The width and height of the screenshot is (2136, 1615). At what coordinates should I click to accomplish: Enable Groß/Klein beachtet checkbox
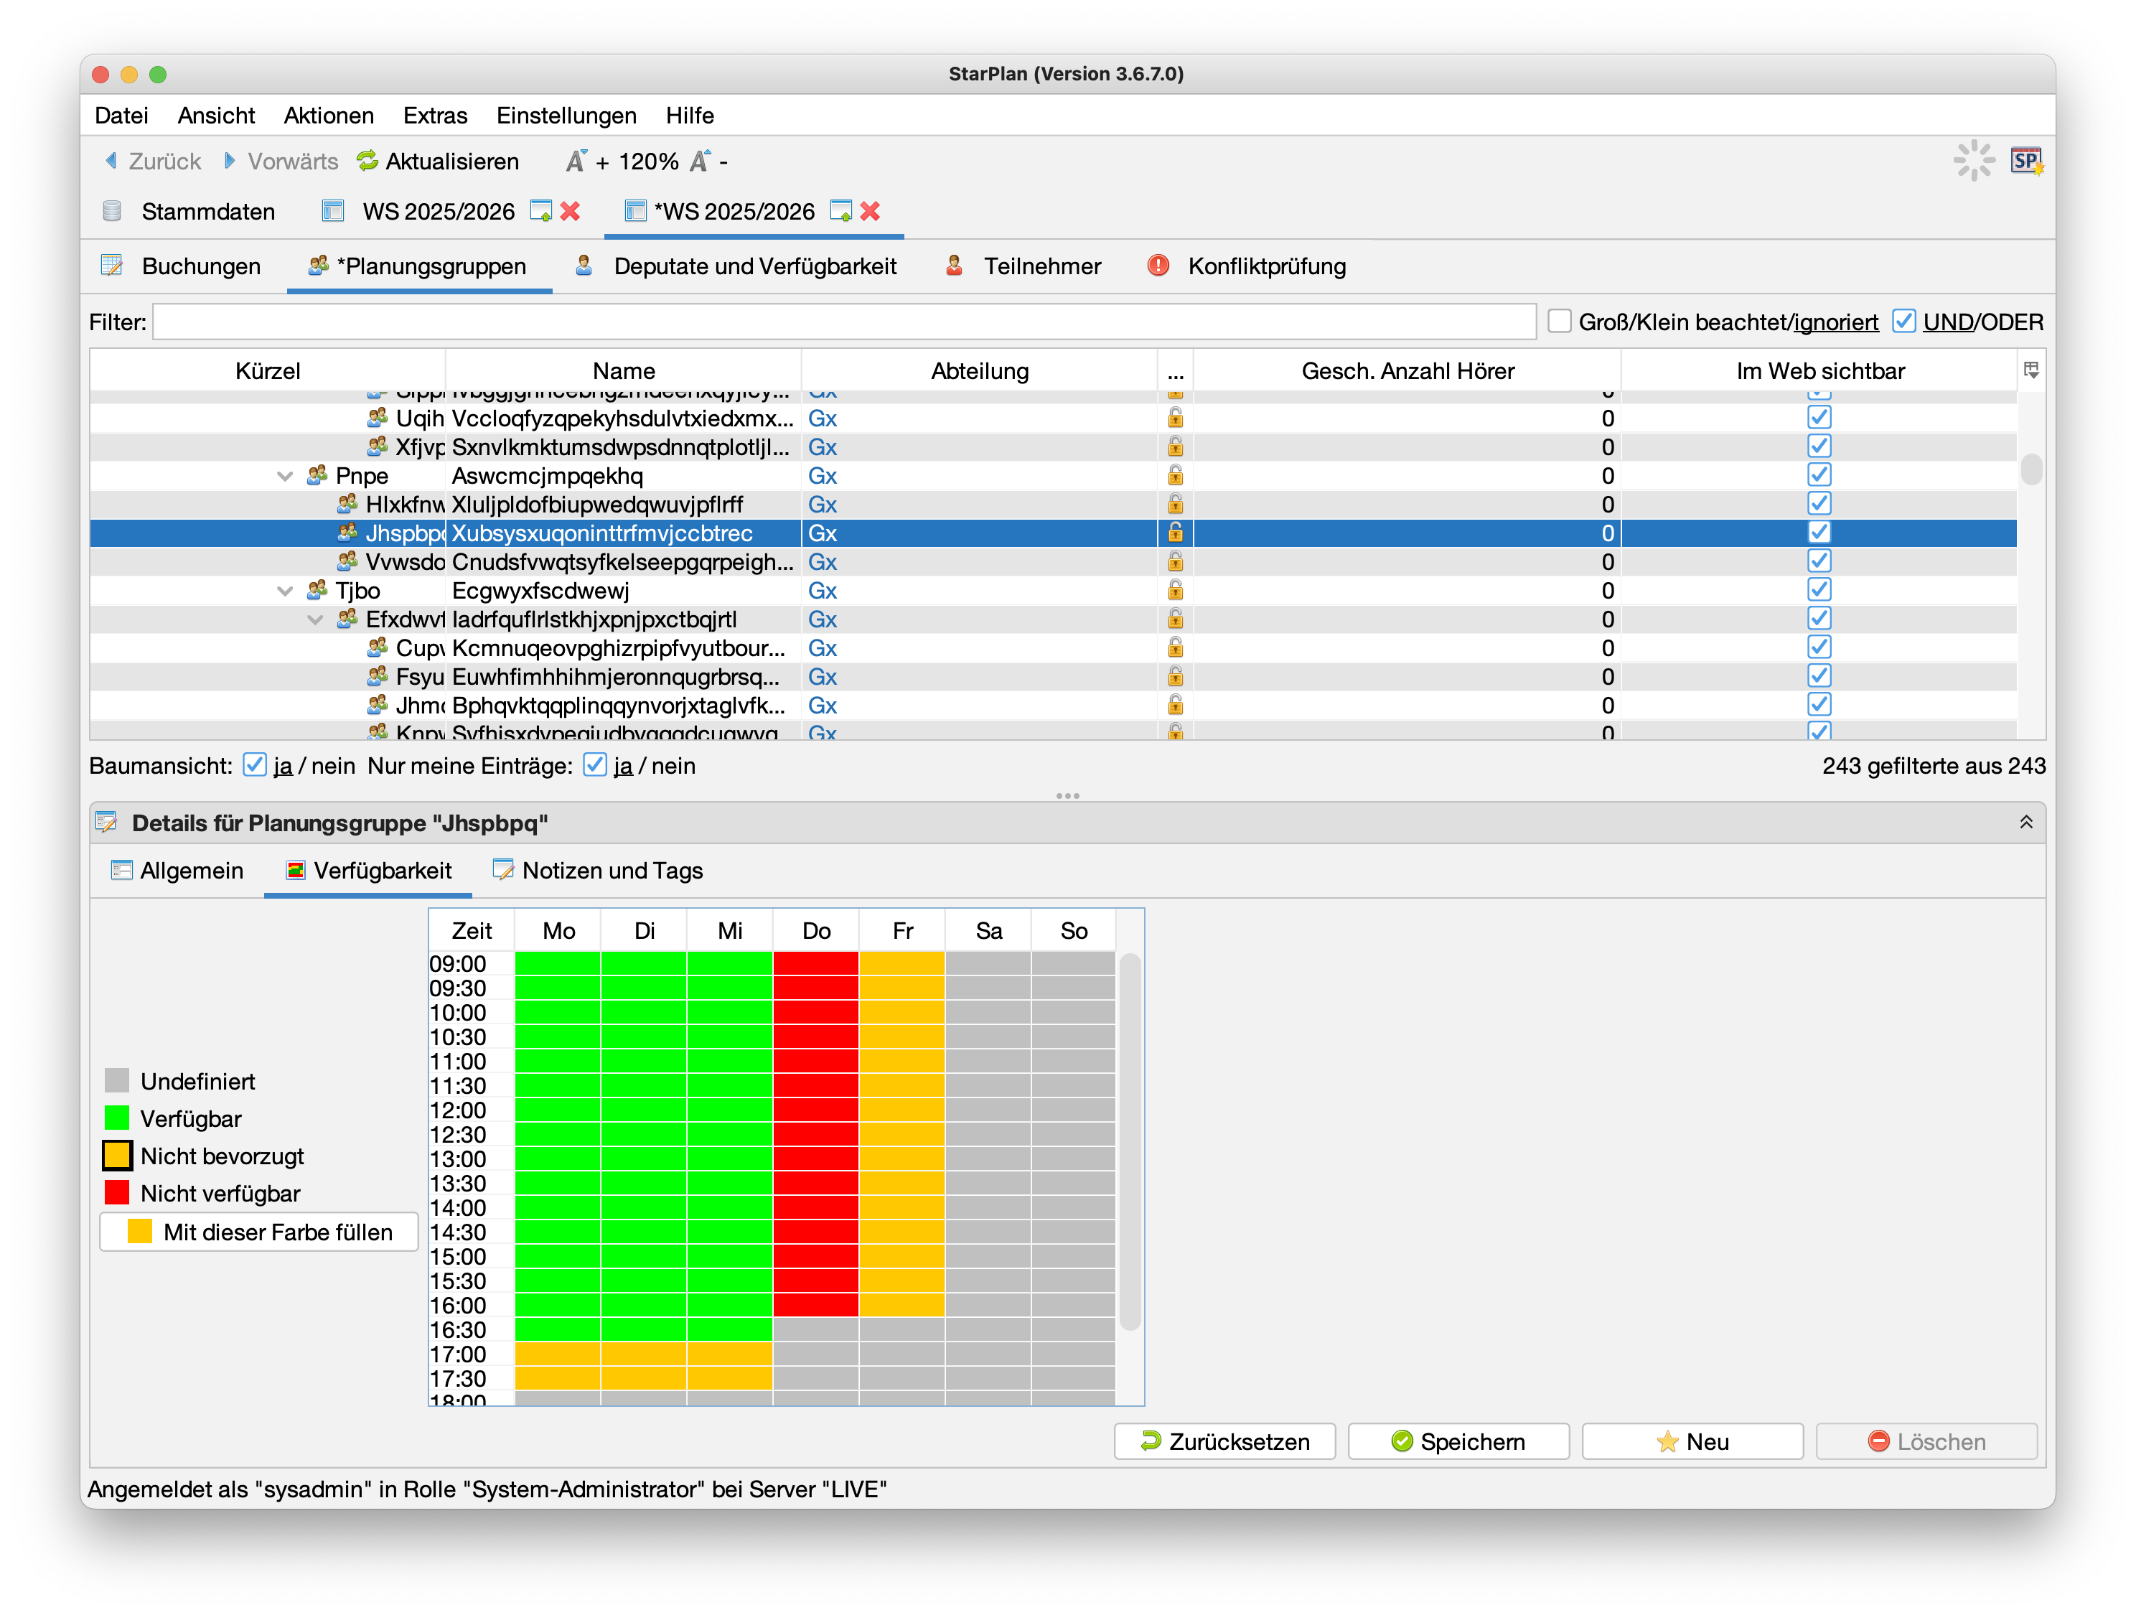pyautogui.click(x=1560, y=322)
